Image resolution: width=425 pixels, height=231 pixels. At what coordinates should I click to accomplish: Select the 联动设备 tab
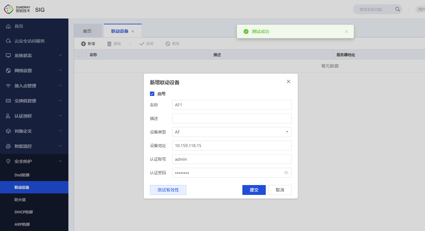(x=123, y=31)
